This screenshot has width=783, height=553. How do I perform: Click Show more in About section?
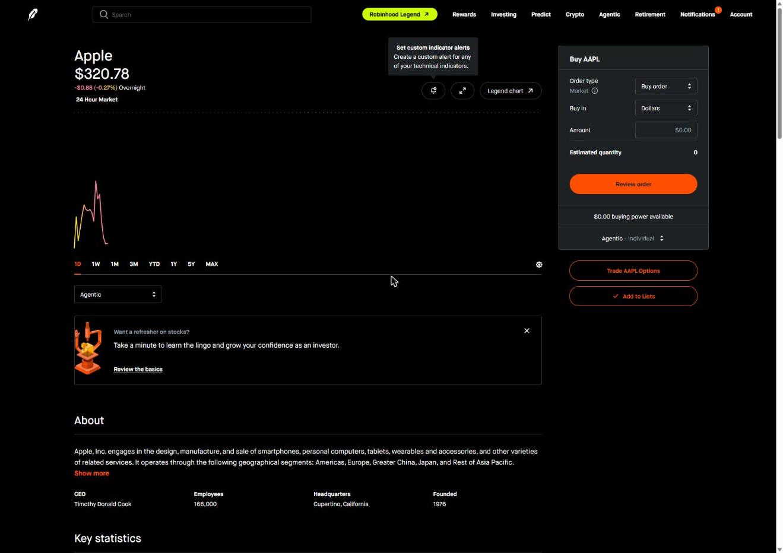click(x=91, y=473)
